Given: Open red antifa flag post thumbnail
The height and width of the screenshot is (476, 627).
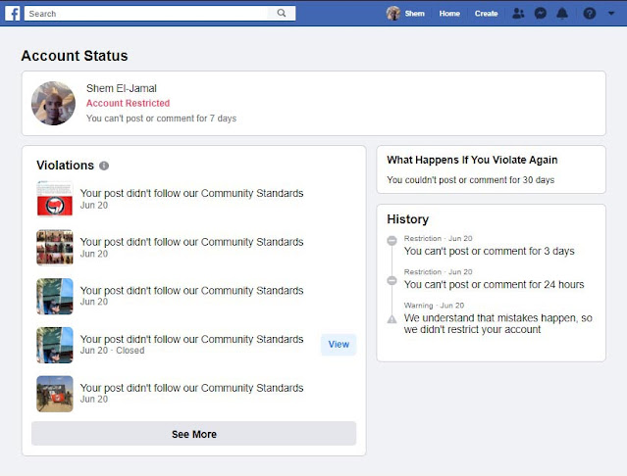Looking at the screenshot, I should coord(55,199).
